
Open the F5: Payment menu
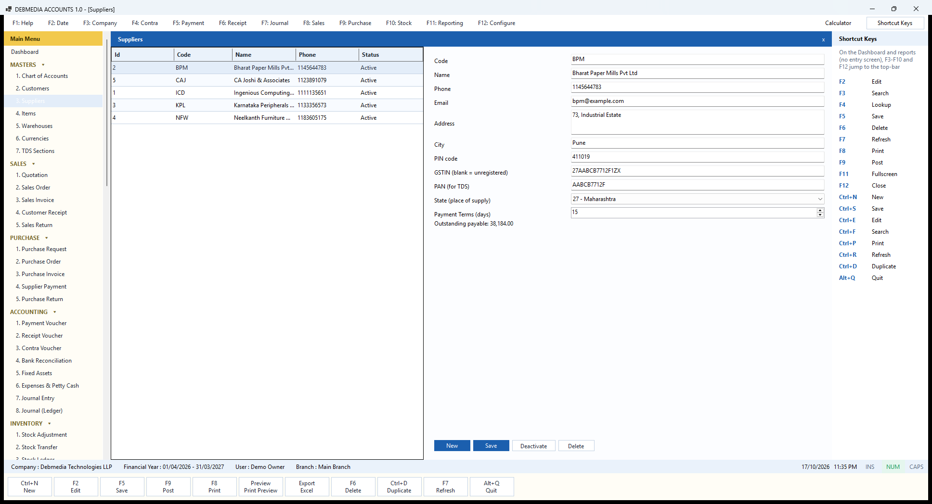coord(188,23)
